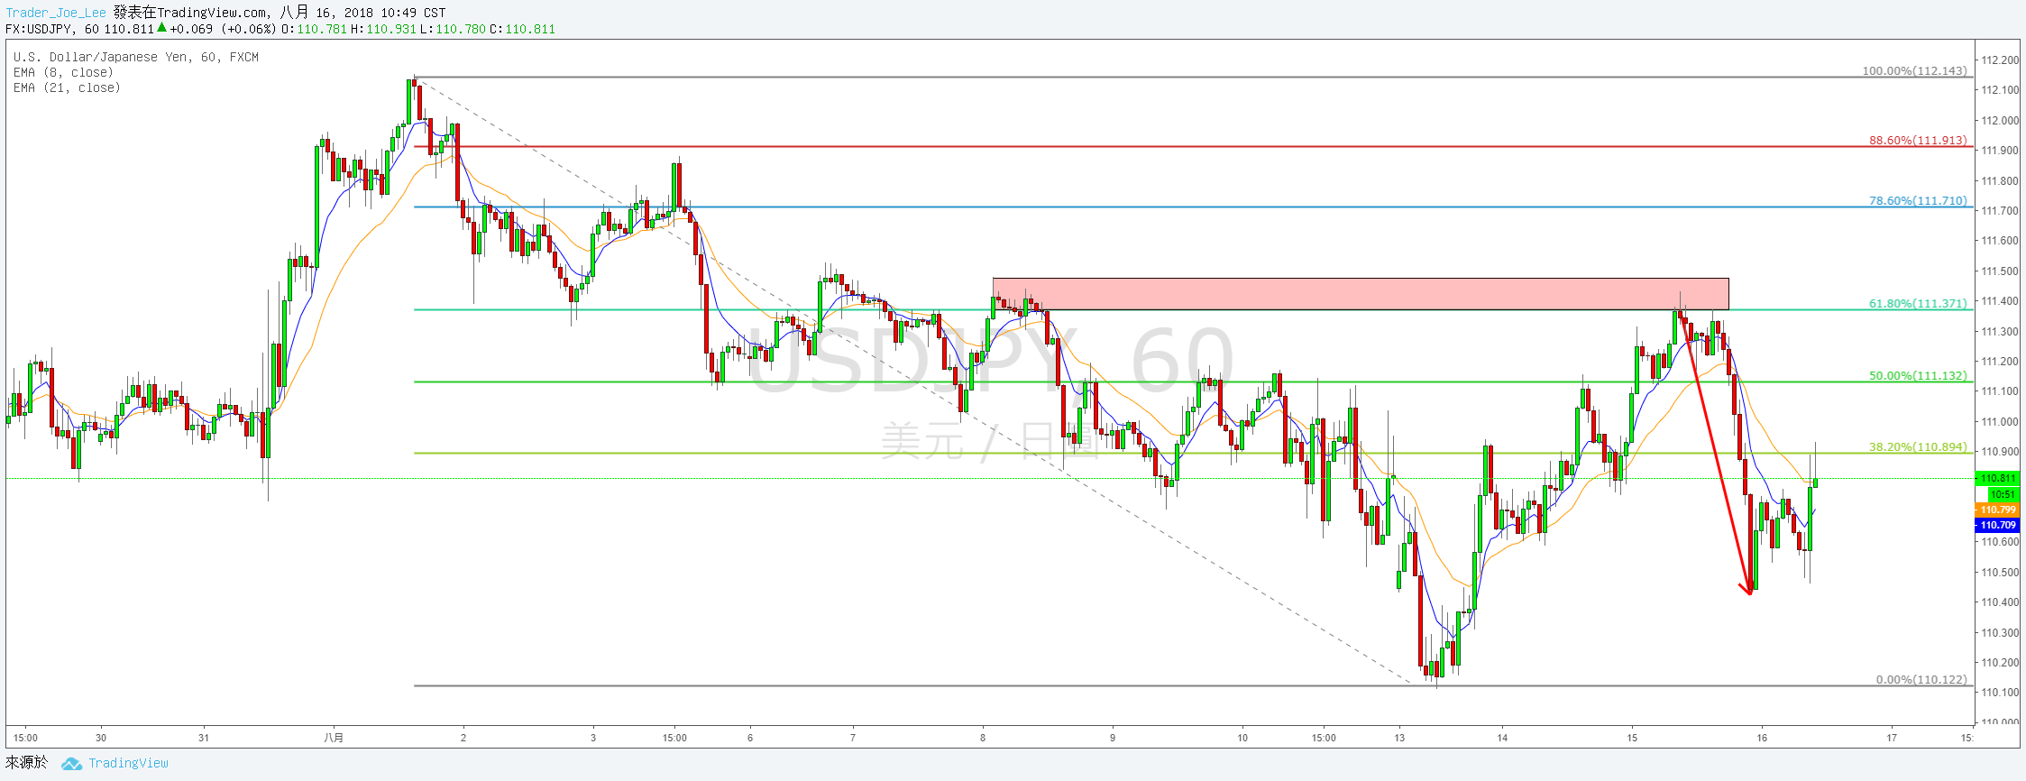The height and width of the screenshot is (781, 2026).
Task: Click the red downward arrow tip
Action: [1749, 592]
